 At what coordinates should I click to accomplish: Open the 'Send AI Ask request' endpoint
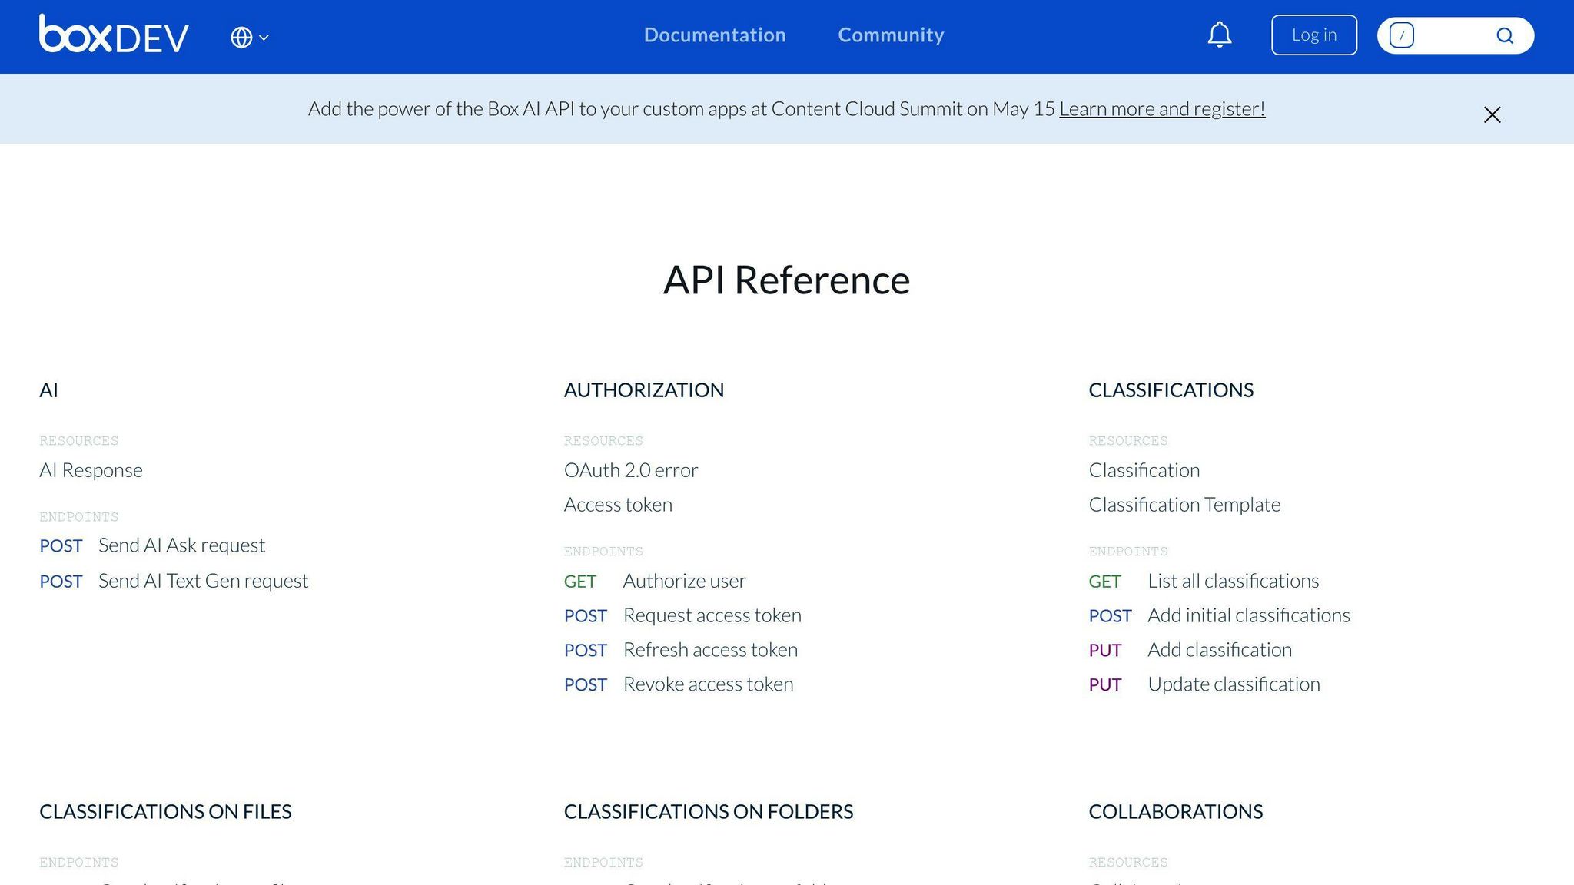(181, 545)
